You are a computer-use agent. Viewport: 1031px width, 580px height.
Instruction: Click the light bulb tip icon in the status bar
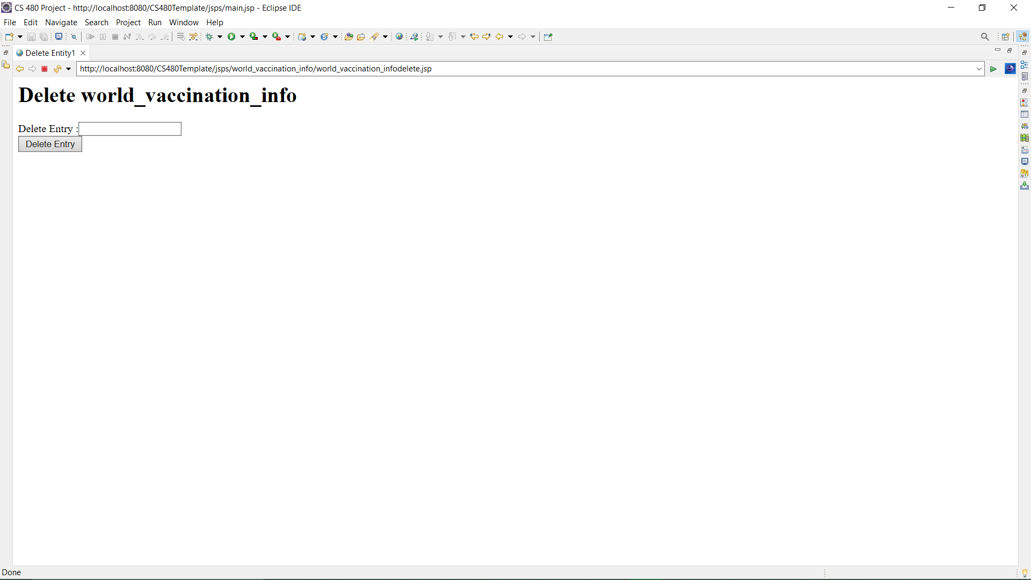(x=1025, y=573)
